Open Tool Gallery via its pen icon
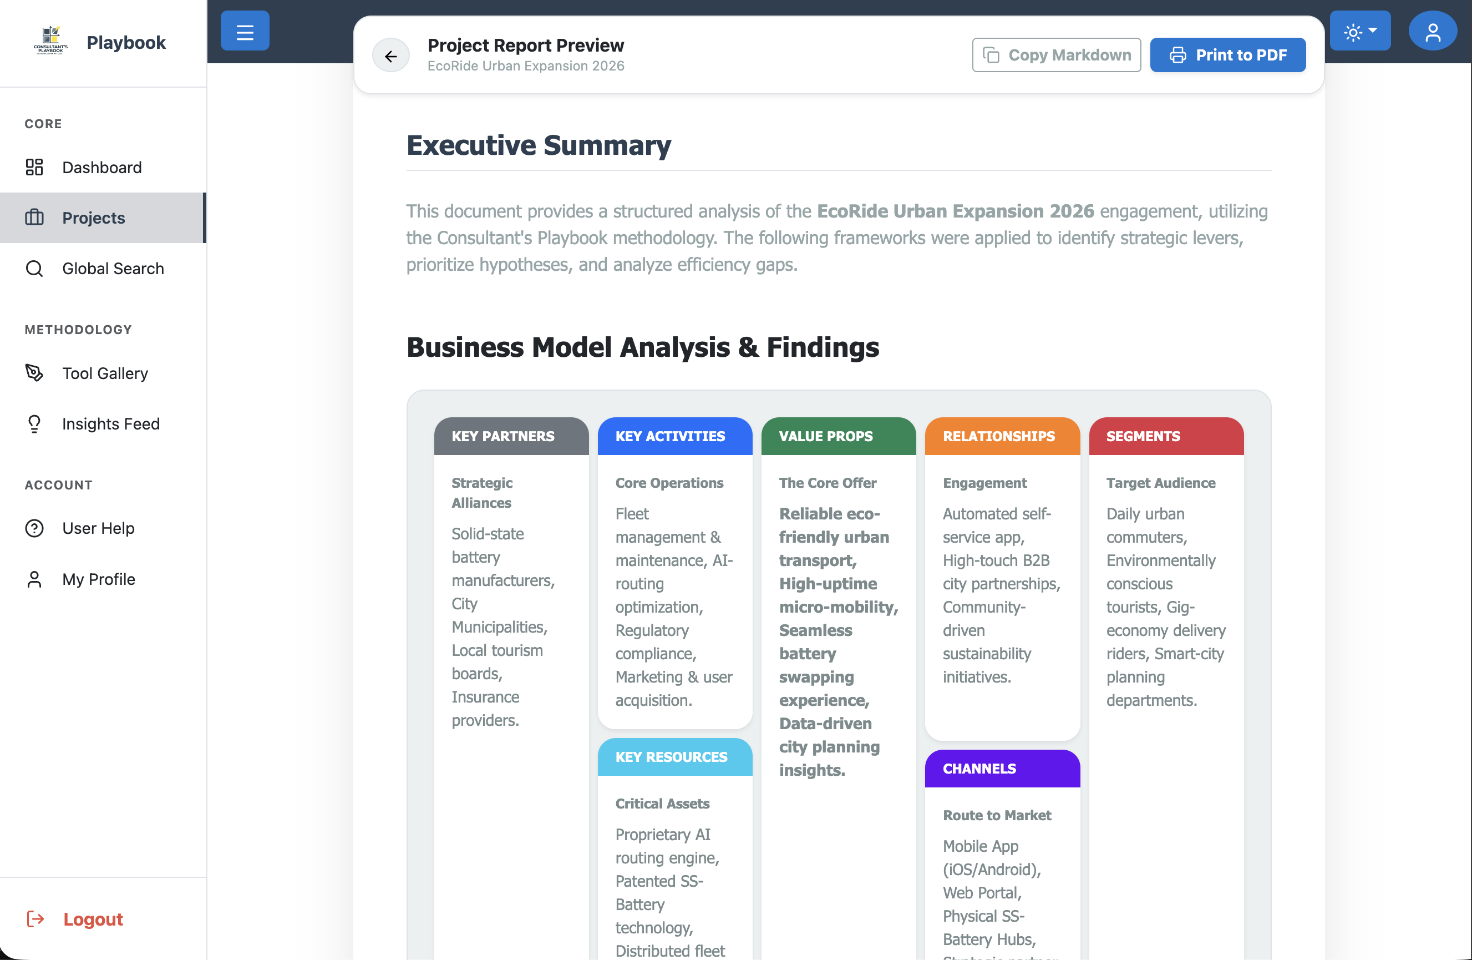This screenshot has width=1472, height=960. point(34,372)
